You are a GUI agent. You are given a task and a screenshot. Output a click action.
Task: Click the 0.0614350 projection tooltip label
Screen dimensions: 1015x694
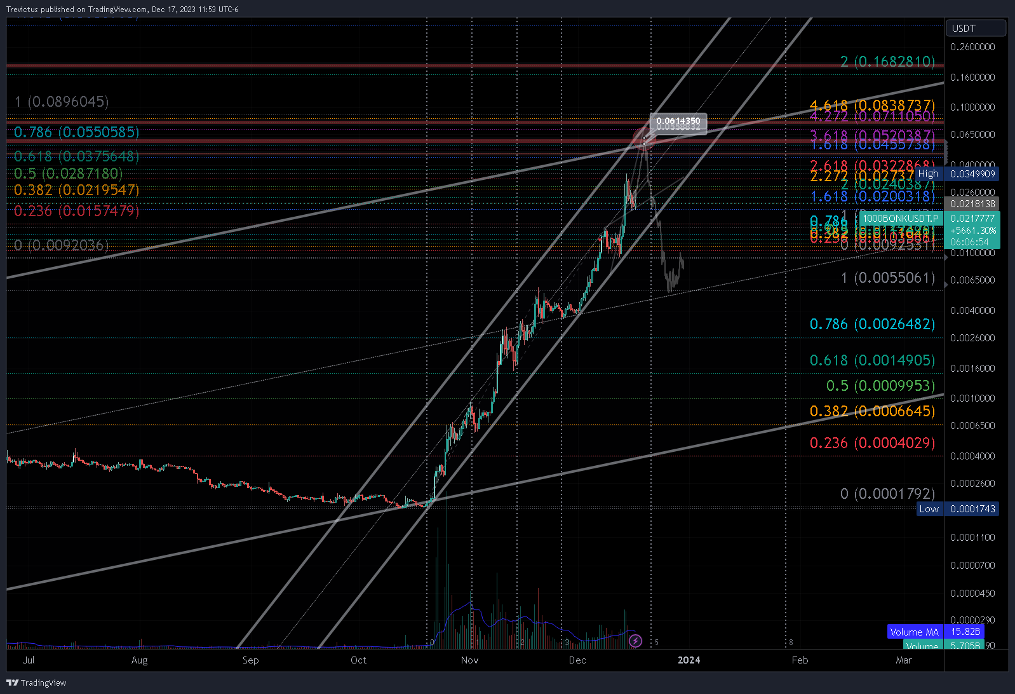click(678, 121)
